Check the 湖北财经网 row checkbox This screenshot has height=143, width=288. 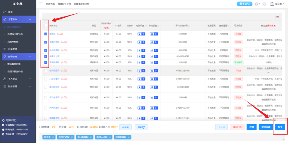click(x=46, y=87)
